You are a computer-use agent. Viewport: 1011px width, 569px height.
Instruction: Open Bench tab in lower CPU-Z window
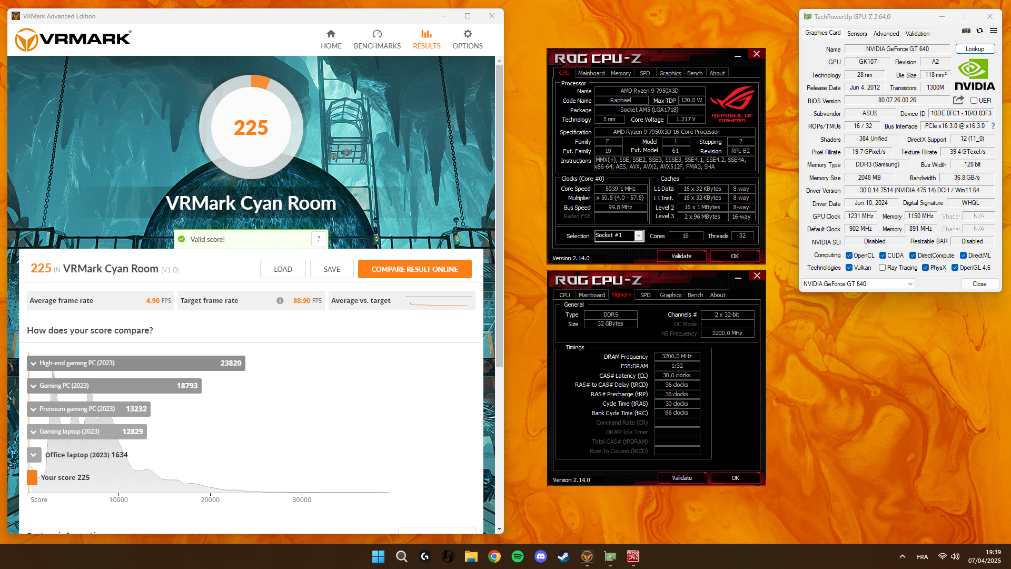pos(695,295)
